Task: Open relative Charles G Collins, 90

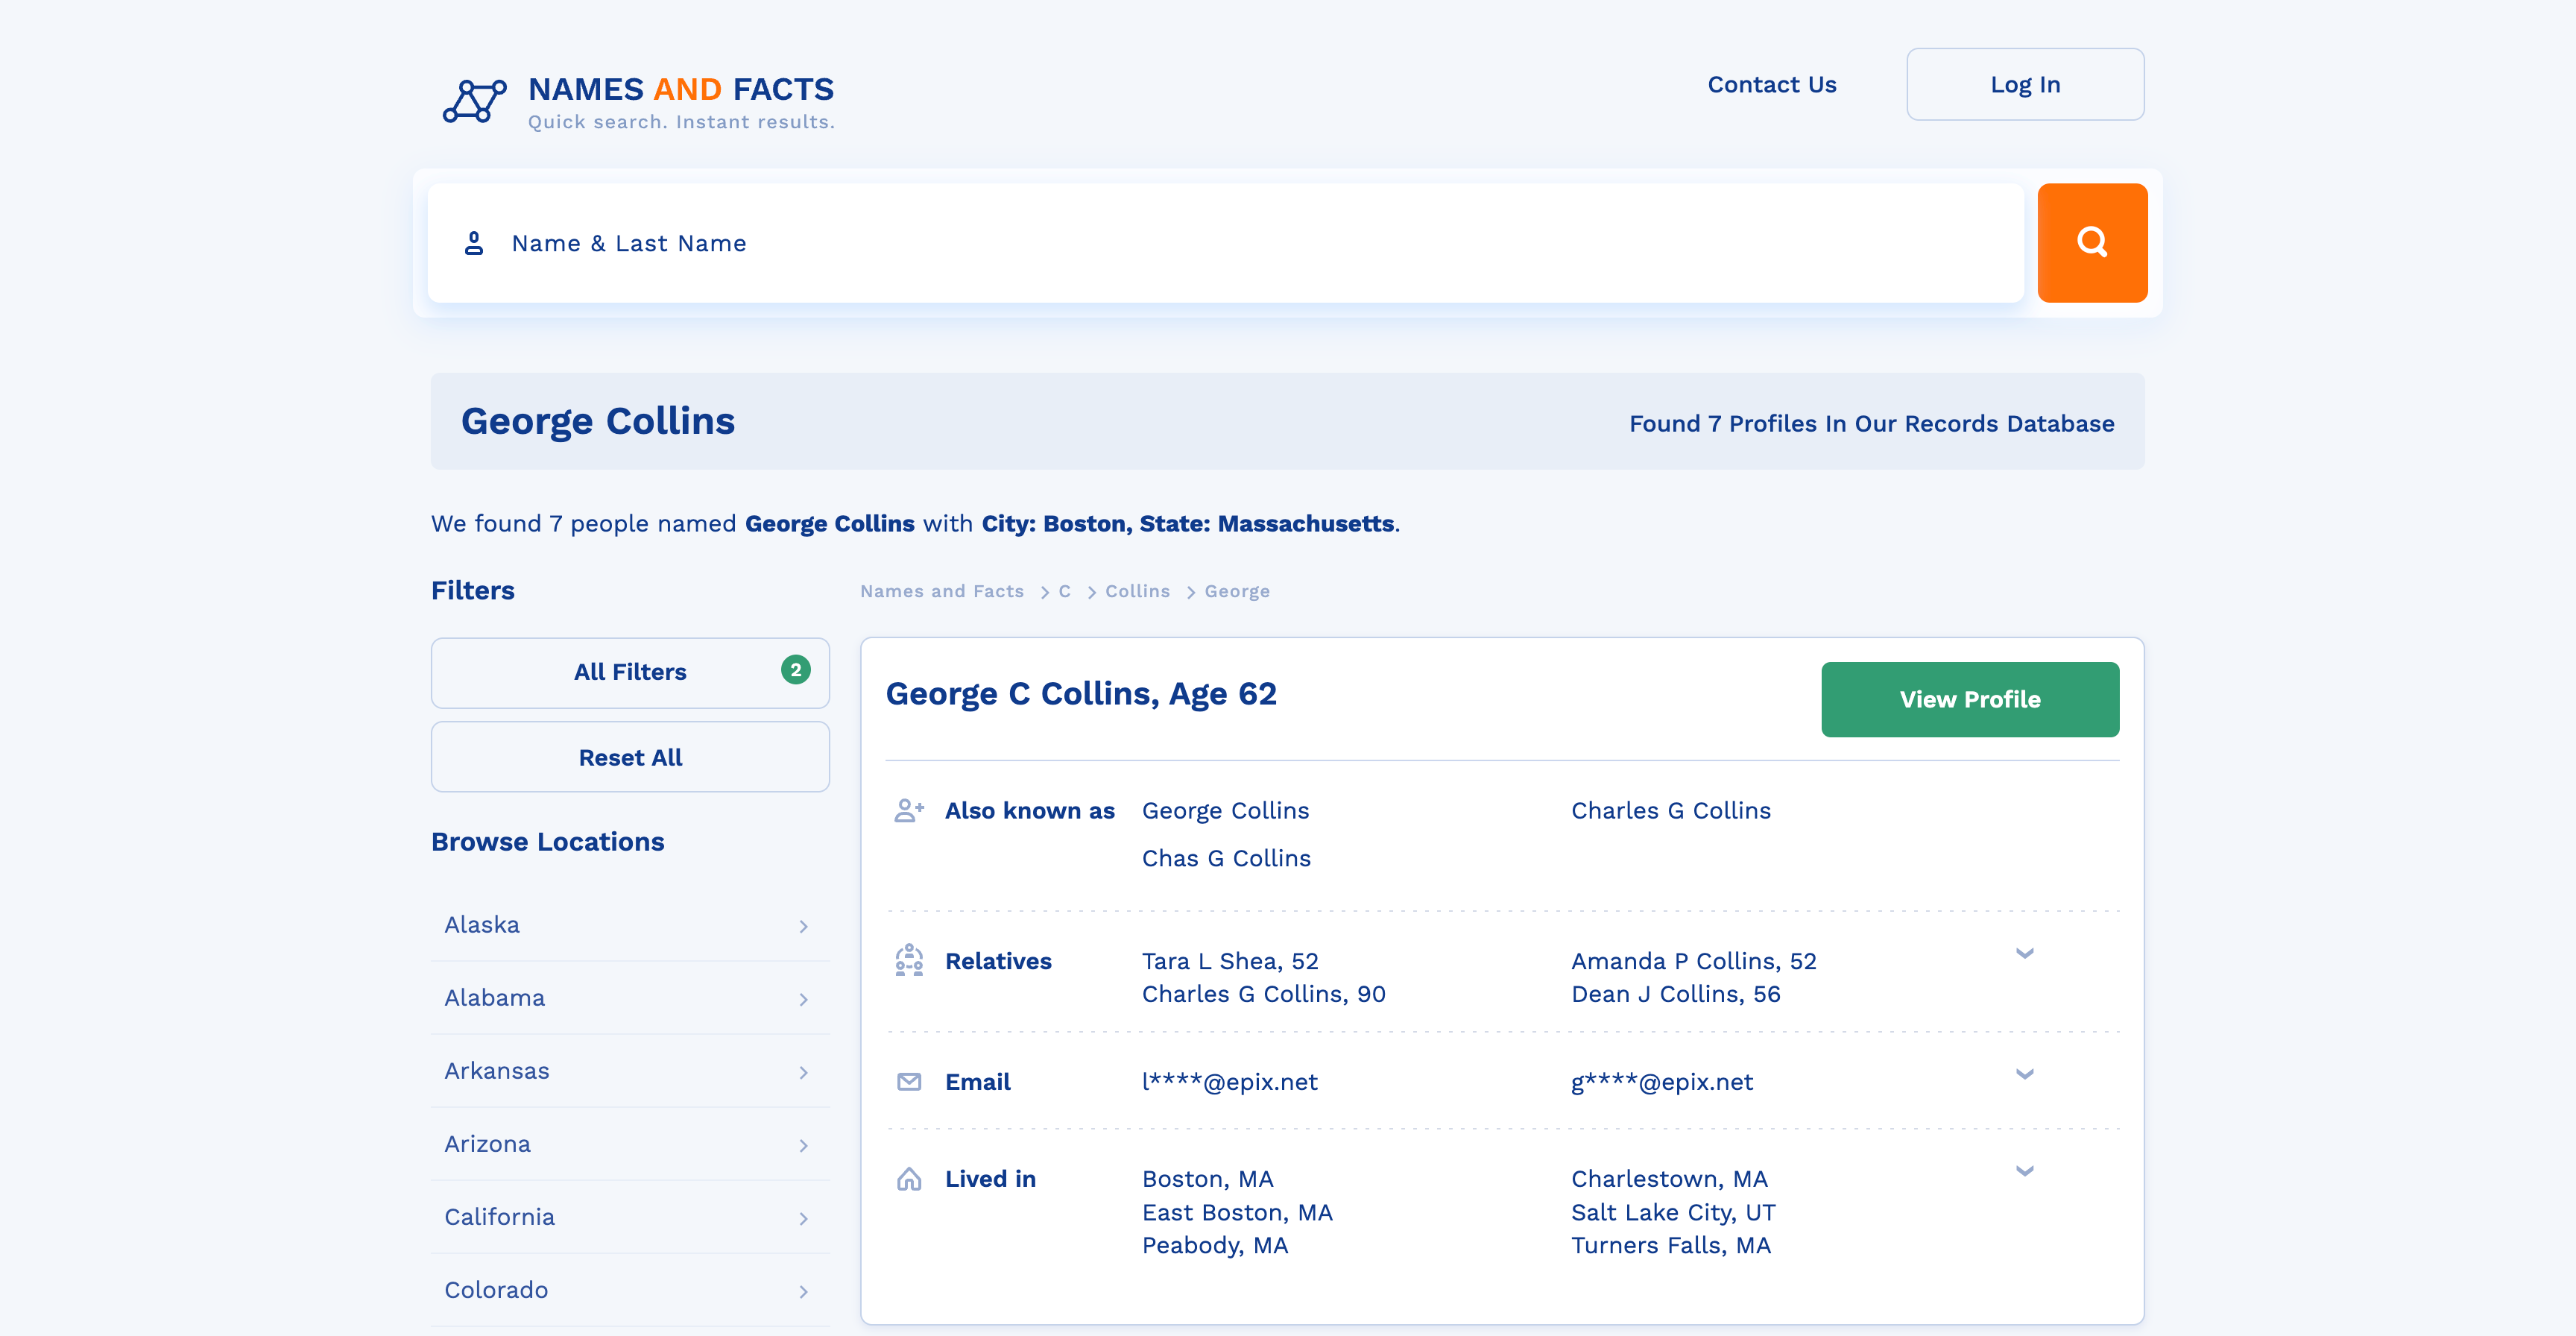Action: pos(1263,994)
